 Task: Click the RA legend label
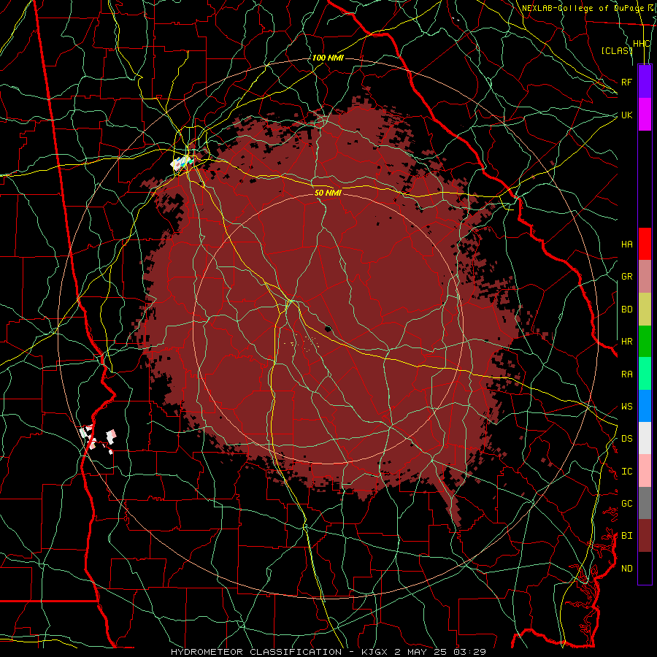[x=627, y=374]
